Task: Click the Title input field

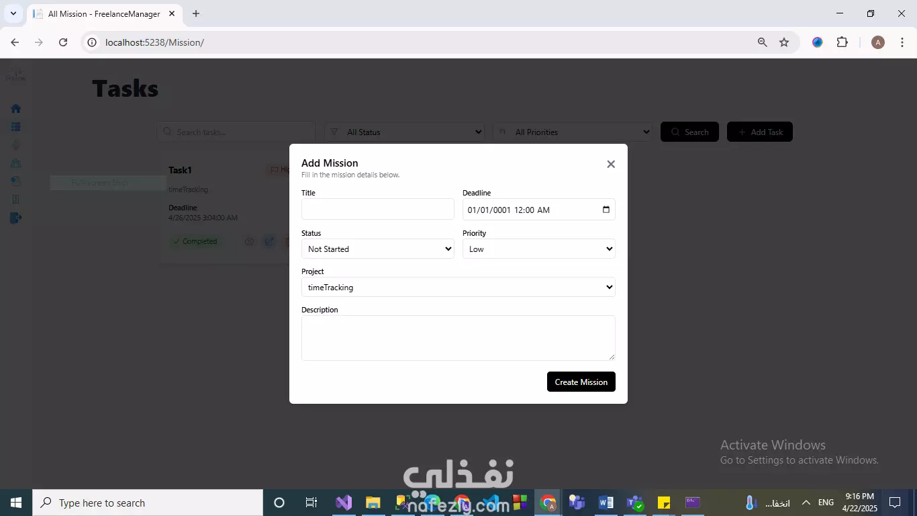Action: (378, 209)
